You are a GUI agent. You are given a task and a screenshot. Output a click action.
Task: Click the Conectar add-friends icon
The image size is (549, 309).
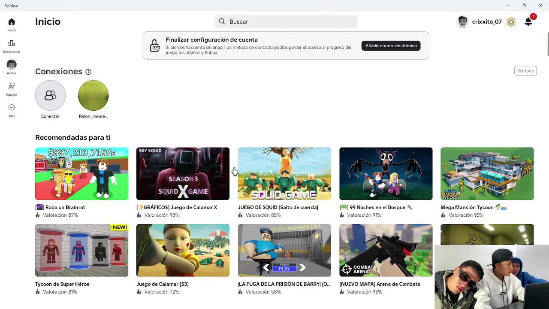(50, 95)
